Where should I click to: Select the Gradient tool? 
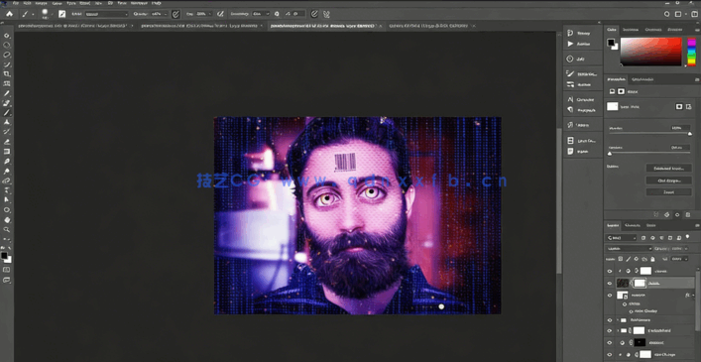click(7, 152)
